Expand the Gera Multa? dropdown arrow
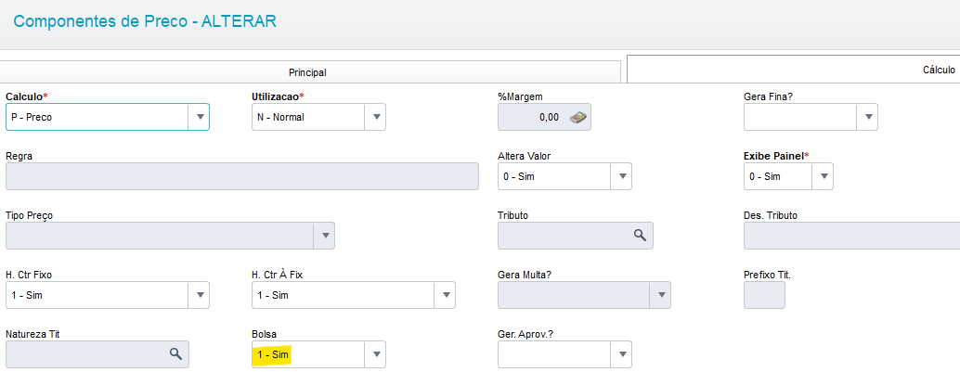The height and width of the screenshot is (372, 960). [x=661, y=295]
